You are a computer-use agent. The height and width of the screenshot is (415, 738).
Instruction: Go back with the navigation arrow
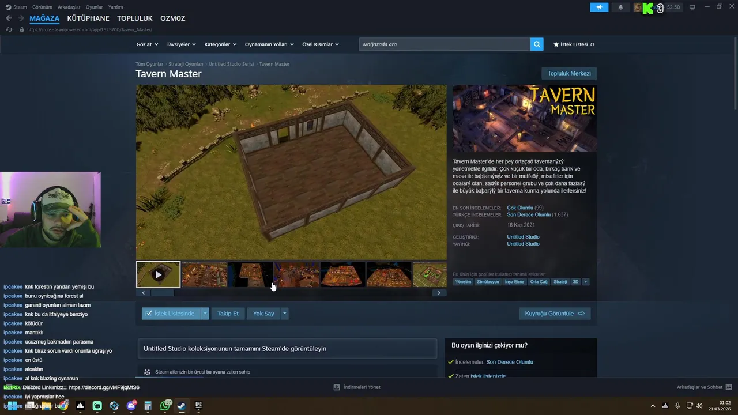pyautogui.click(x=9, y=18)
